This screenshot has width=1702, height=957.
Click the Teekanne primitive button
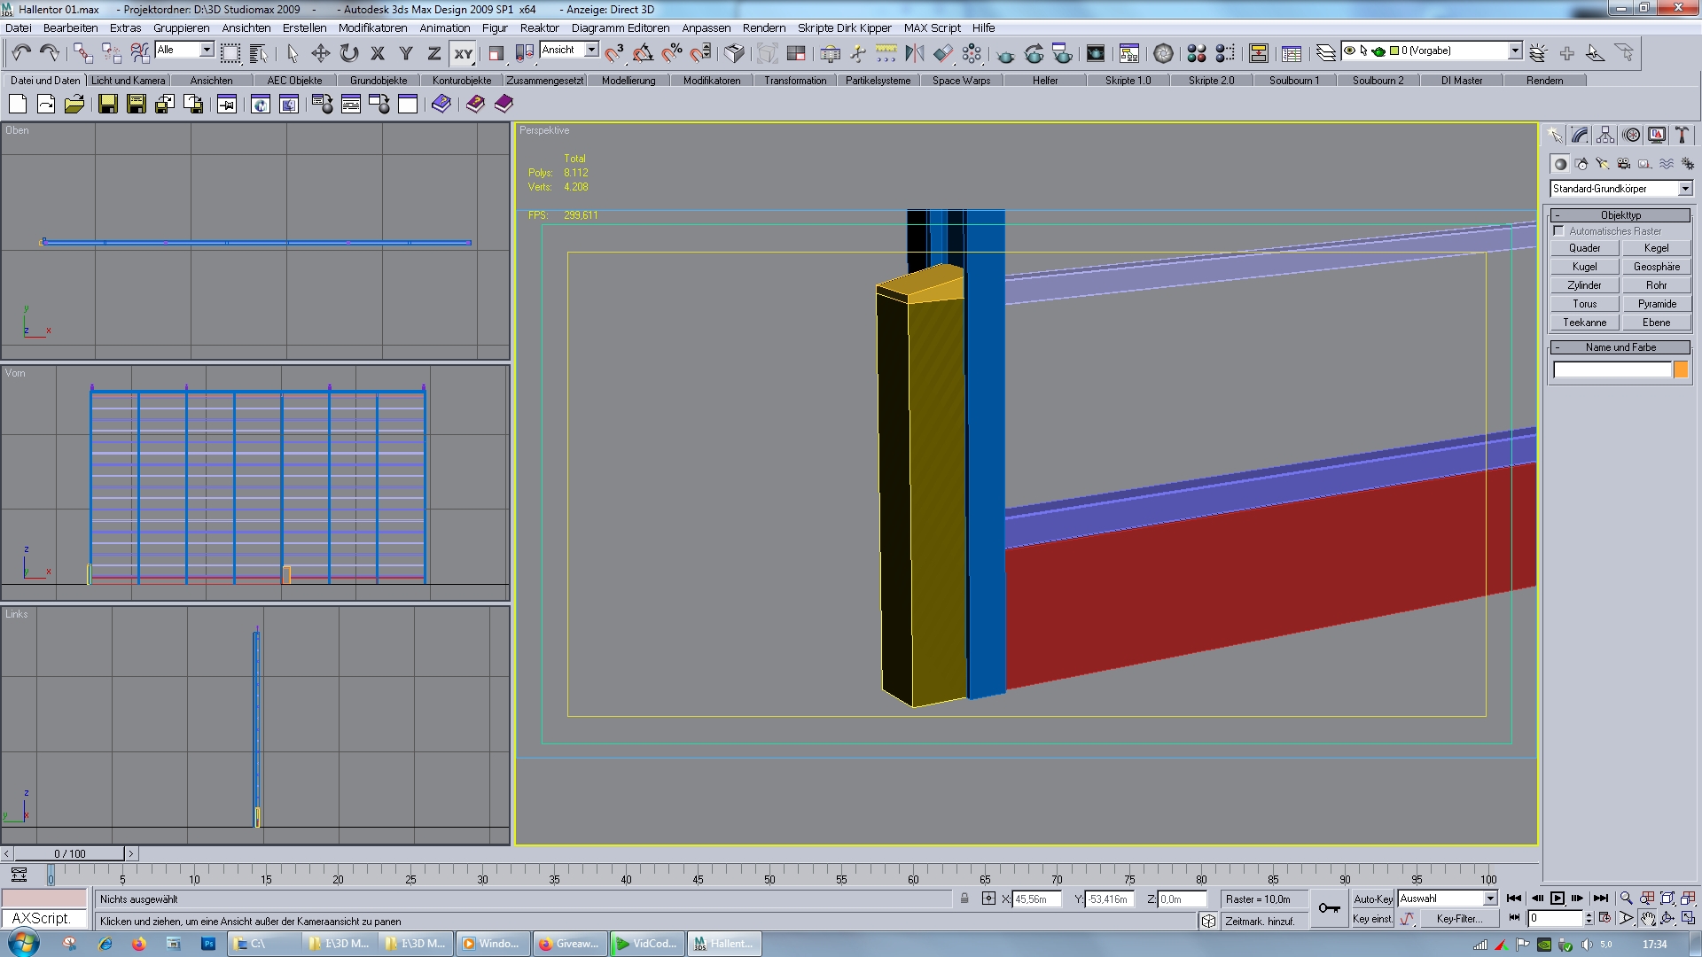pyautogui.click(x=1584, y=323)
